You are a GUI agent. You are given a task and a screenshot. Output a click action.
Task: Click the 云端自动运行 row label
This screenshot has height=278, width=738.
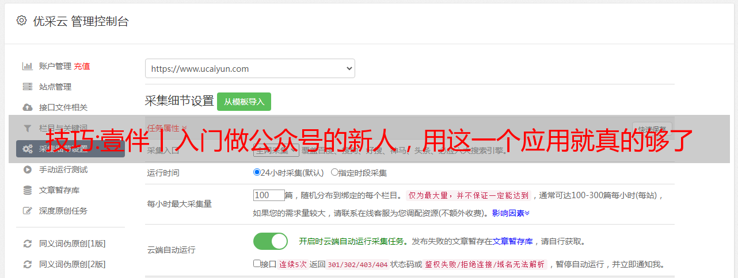[172, 250]
